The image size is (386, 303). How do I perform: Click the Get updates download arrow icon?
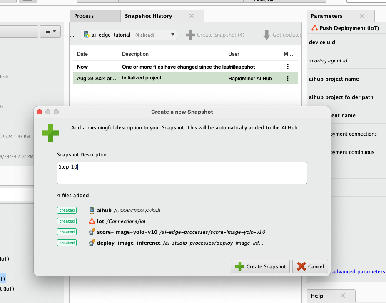point(266,35)
